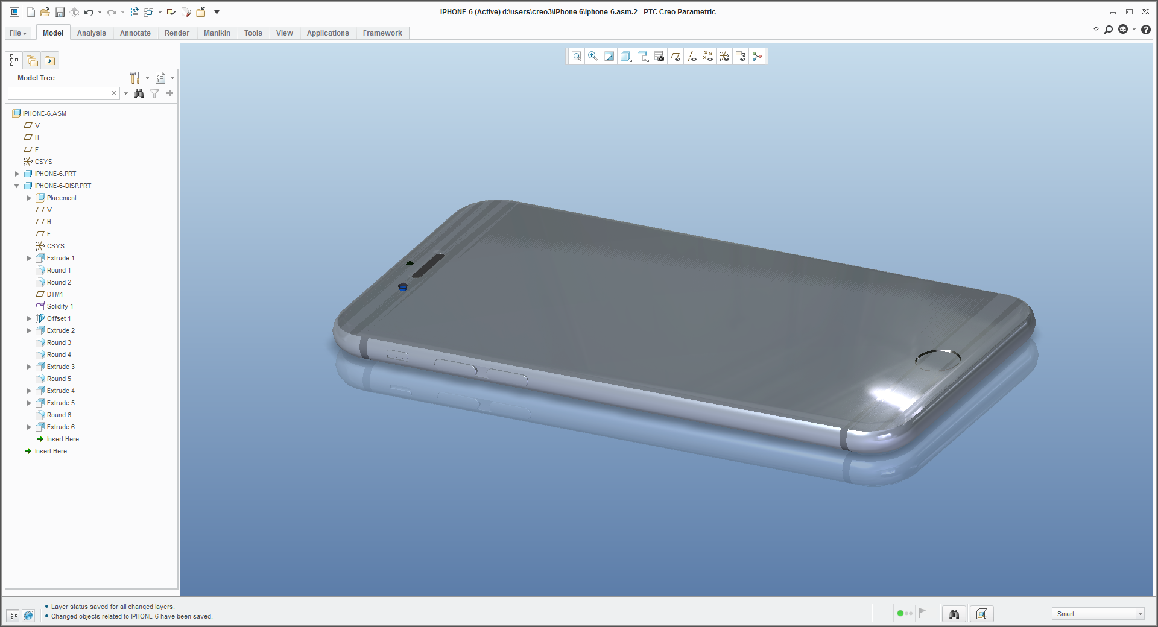Click the Undo arrow button
Image resolution: width=1158 pixels, height=627 pixels.
click(x=89, y=11)
